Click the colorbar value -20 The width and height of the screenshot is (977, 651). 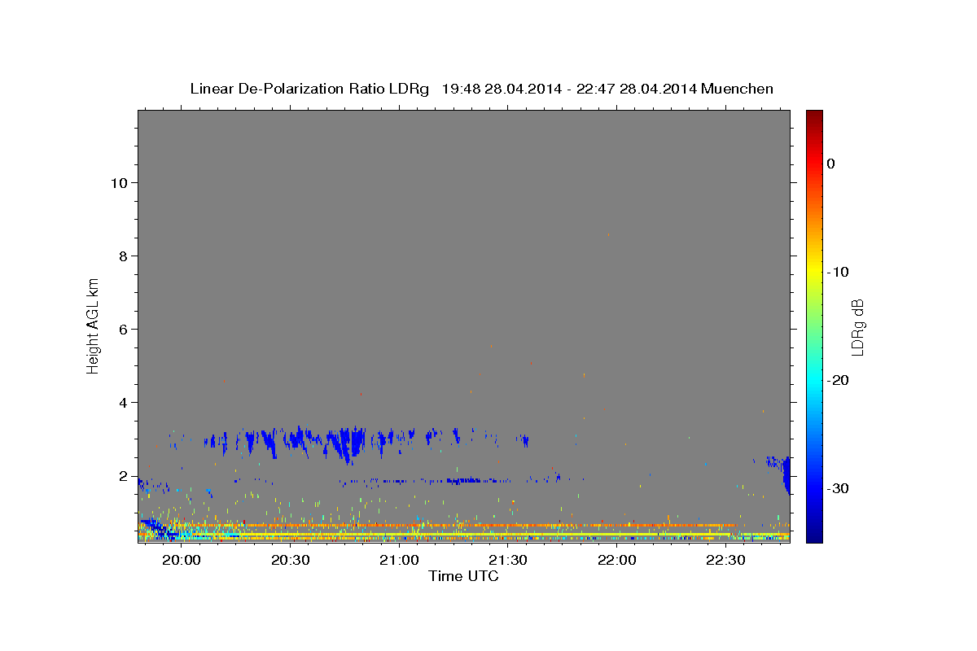point(839,380)
